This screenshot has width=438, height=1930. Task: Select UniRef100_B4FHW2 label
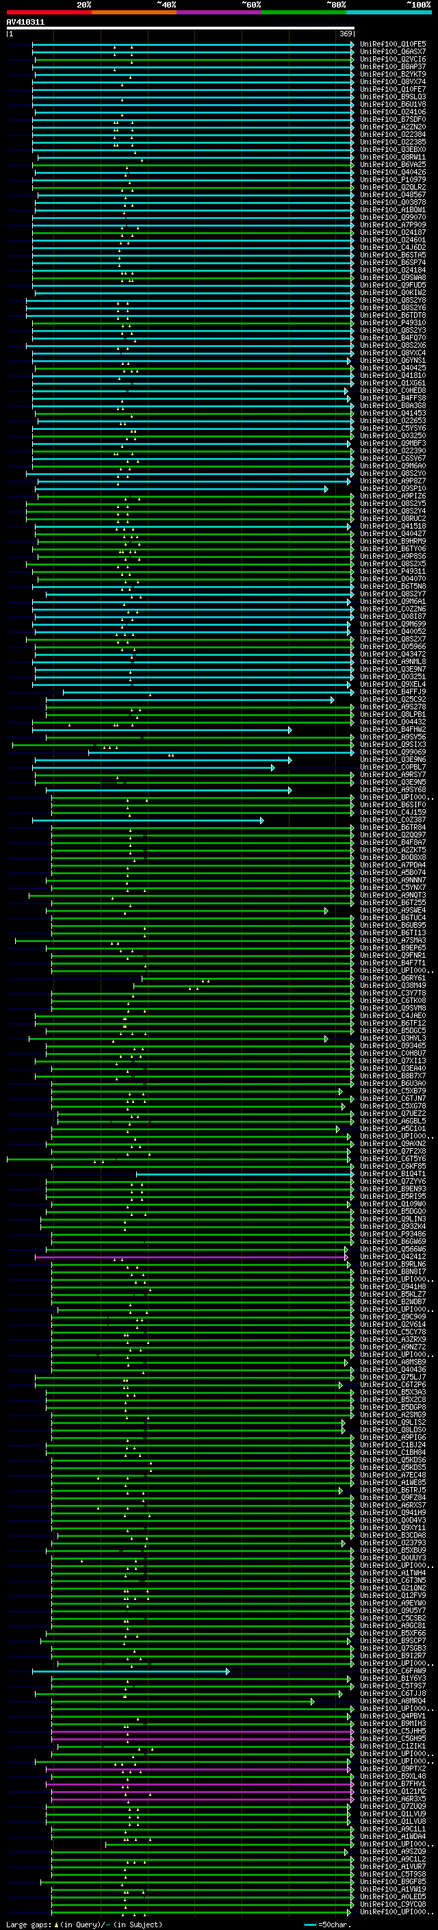point(393,729)
